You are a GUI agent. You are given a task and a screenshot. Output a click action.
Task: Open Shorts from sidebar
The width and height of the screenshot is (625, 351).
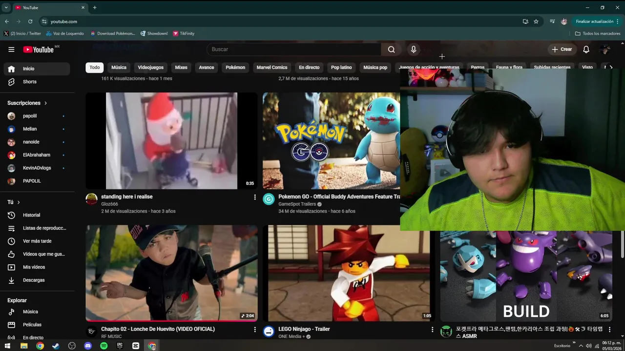point(37,82)
